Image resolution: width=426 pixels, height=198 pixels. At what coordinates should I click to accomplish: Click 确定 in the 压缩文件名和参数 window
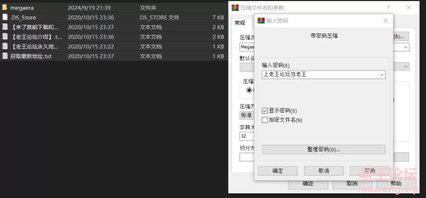pos(308,184)
